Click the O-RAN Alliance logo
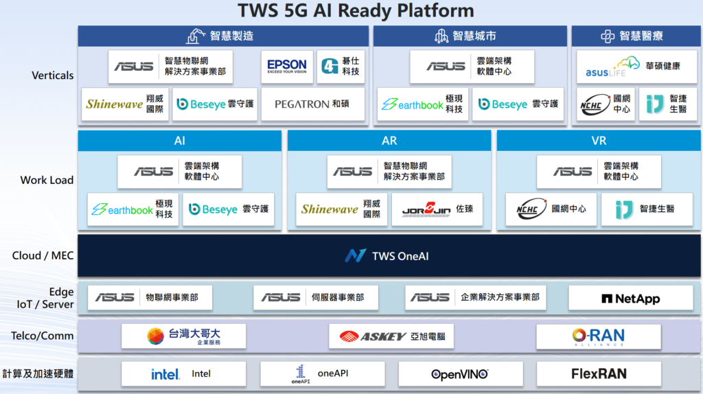703x394 pixels. coord(598,336)
